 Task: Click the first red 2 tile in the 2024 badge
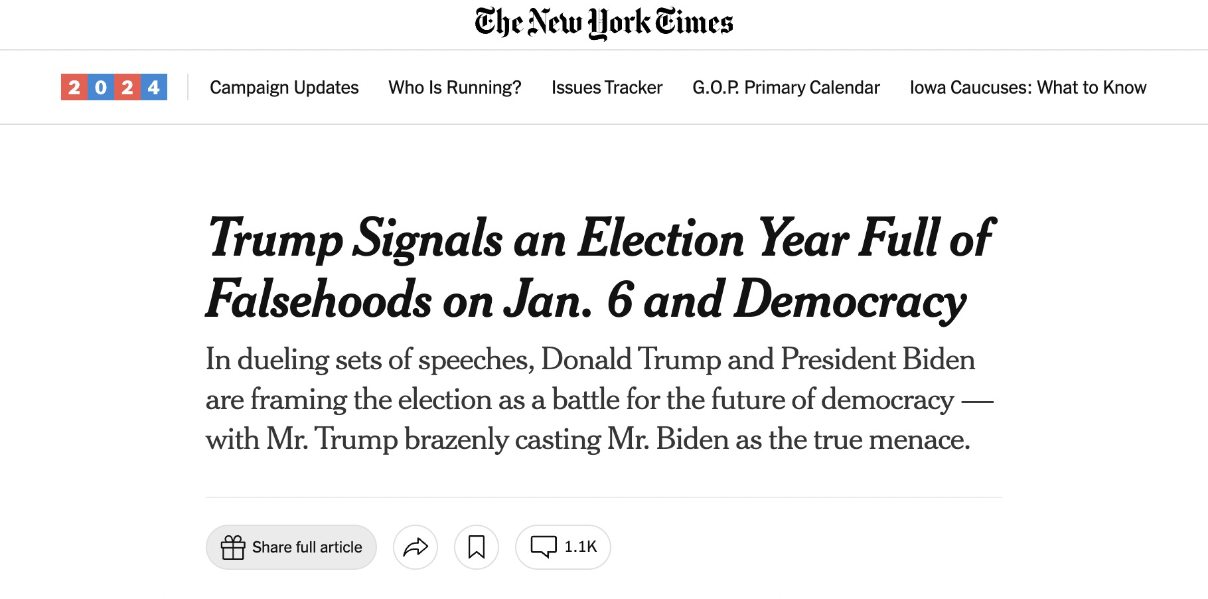(74, 87)
